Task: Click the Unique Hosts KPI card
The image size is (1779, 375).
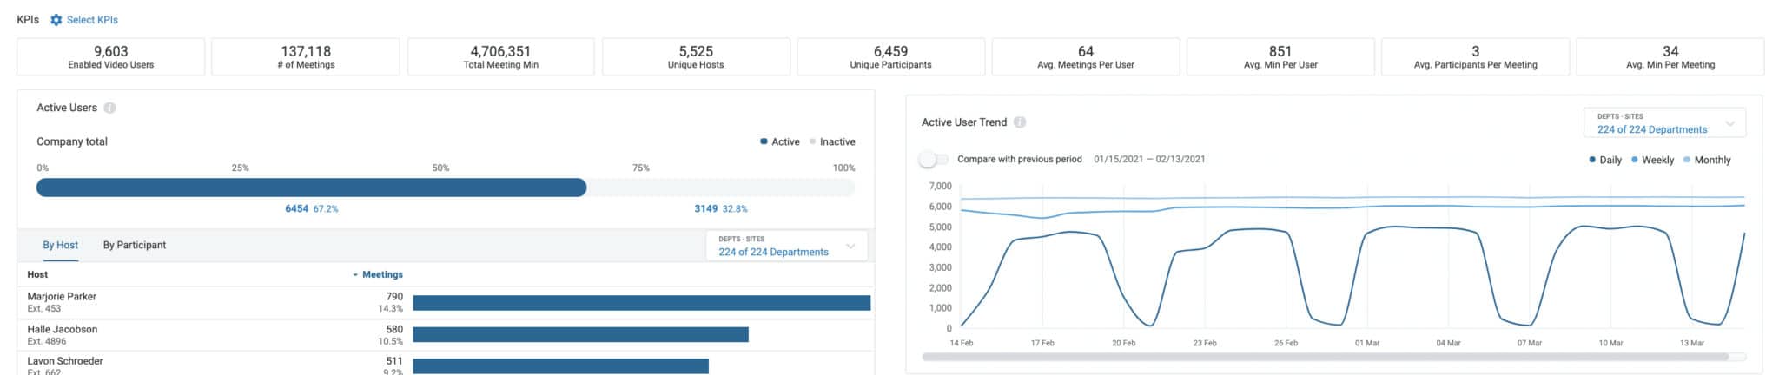Action: [x=696, y=57]
